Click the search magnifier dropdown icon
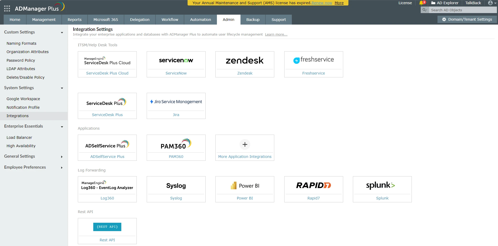This screenshot has width=498, height=246. click(425, 10)
